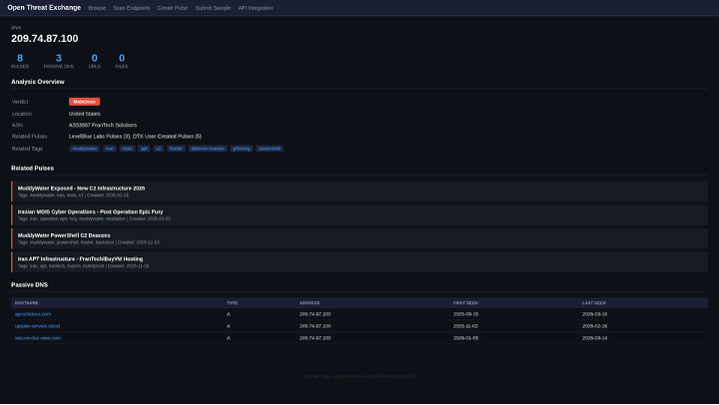719x405 pixels.
Task: Go to Scan Endpoints page
Action: point(133,7)
